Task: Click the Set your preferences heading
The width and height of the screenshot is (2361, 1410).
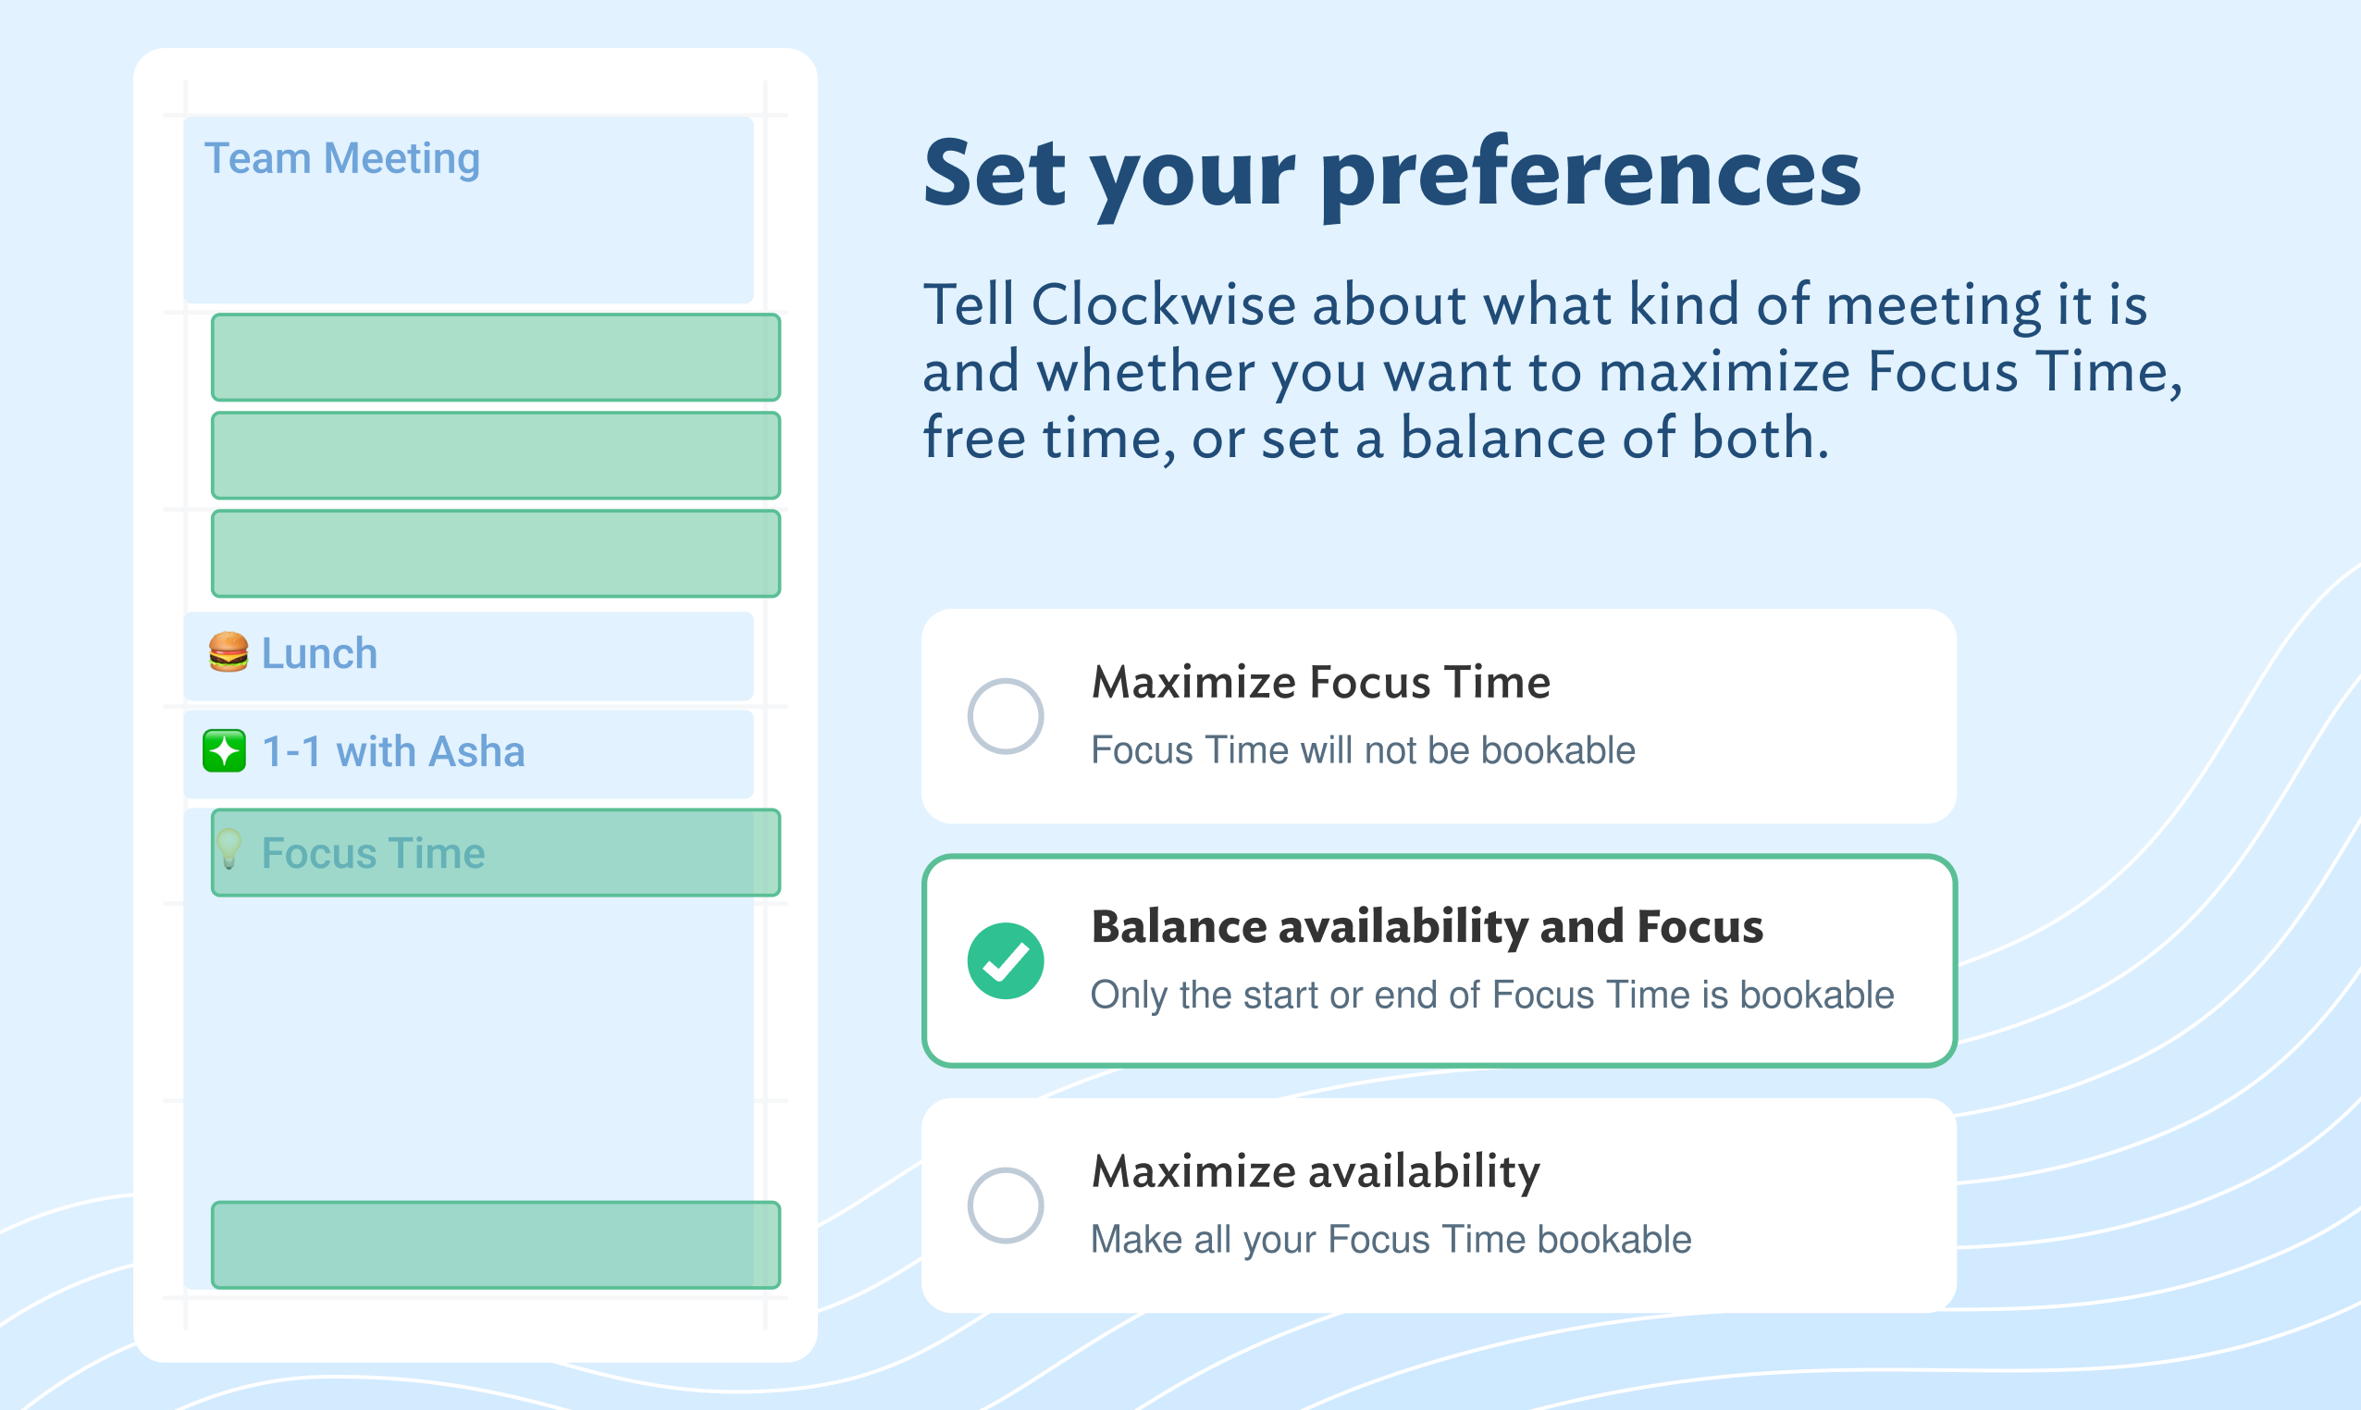Action: (x=1391, y=177)
